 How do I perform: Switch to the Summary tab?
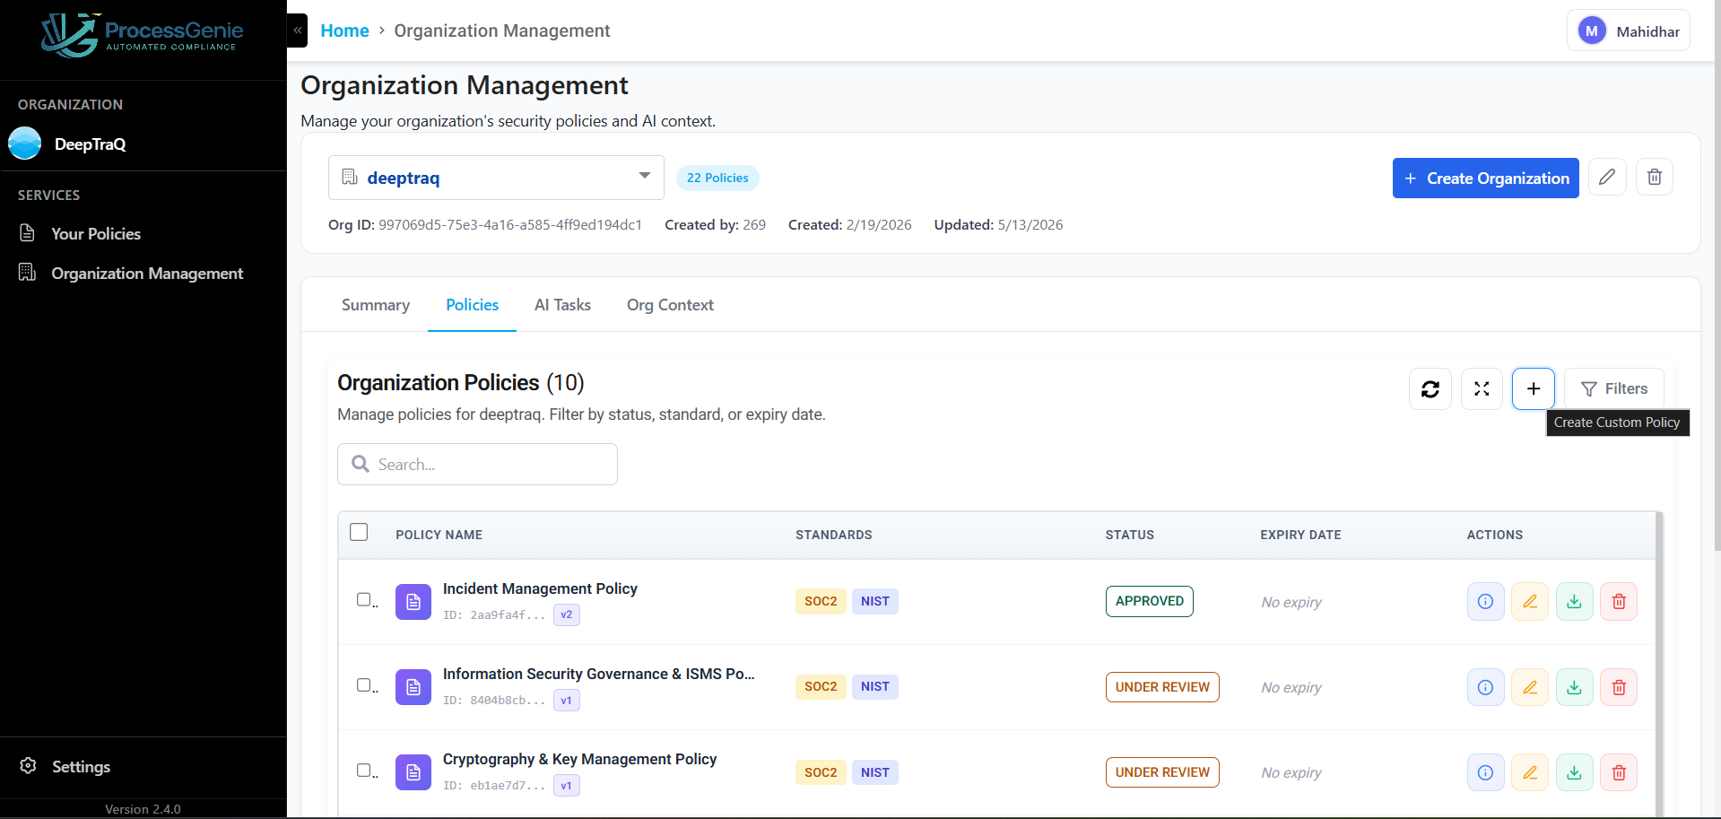click(x=376, y=305)
